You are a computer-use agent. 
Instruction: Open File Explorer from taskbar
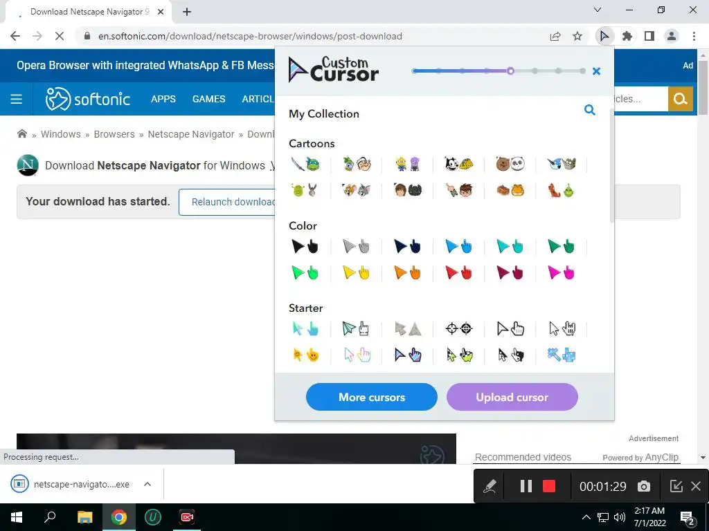[84, 517]
